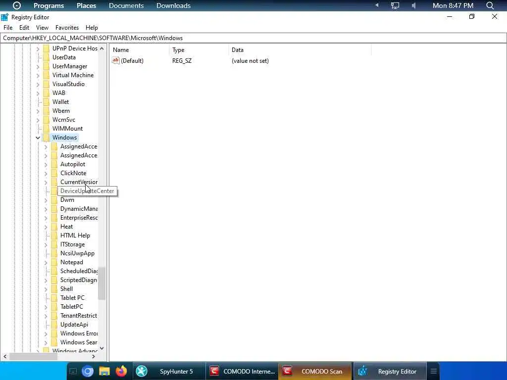The height and width of the screenshot is (380, 507).
Task: Select the WIMMount folder icon
Action: point(46,129)
